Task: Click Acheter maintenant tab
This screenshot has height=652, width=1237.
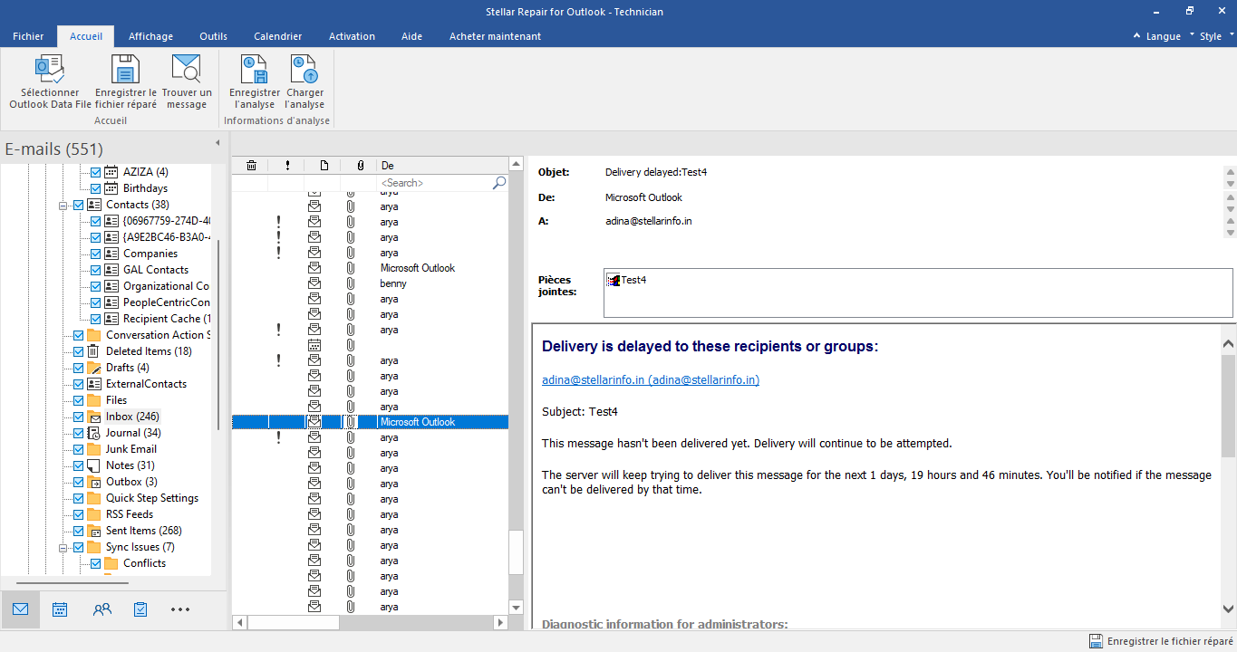Action: (495, 36)
